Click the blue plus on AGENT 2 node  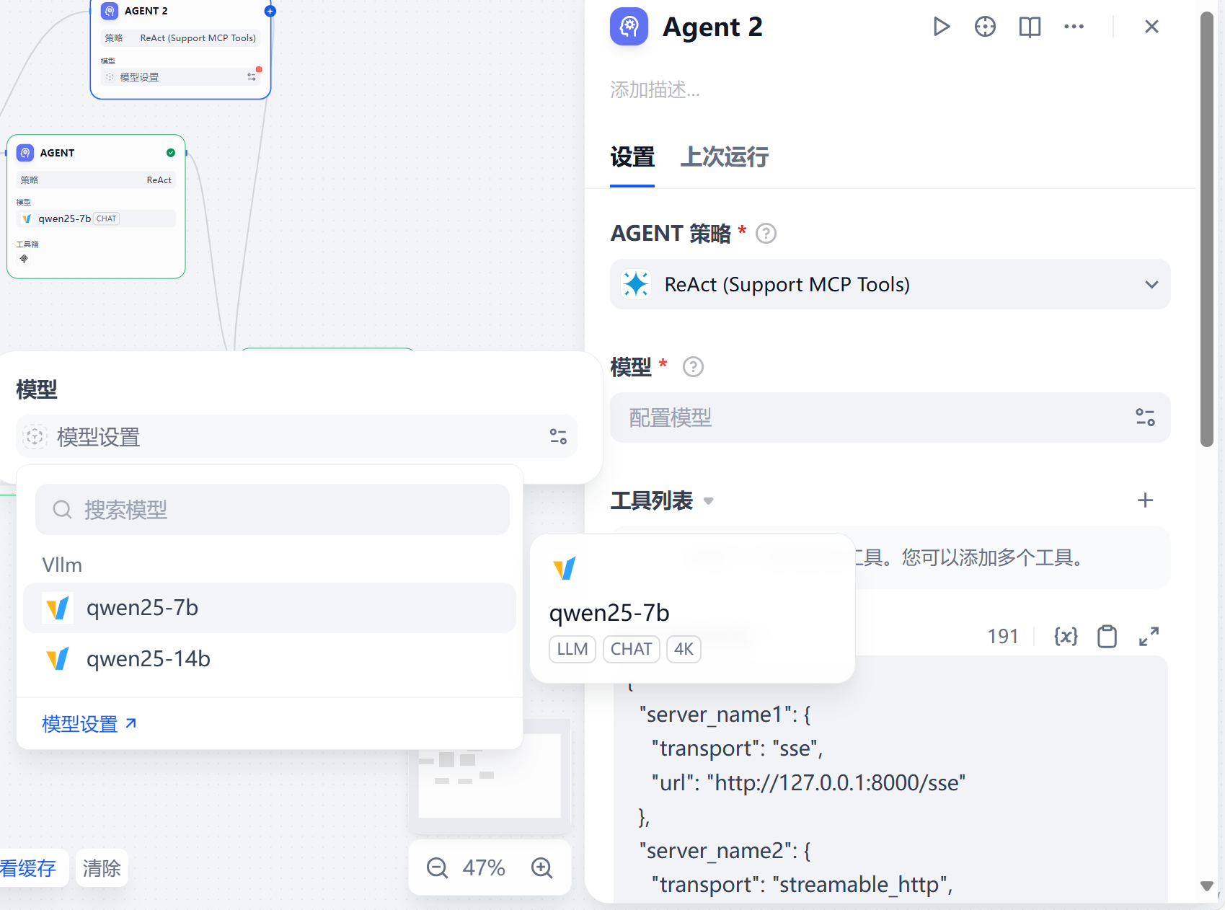[270, 11]
